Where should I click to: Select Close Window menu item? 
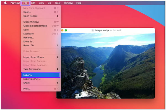click(x=41, y=22)
